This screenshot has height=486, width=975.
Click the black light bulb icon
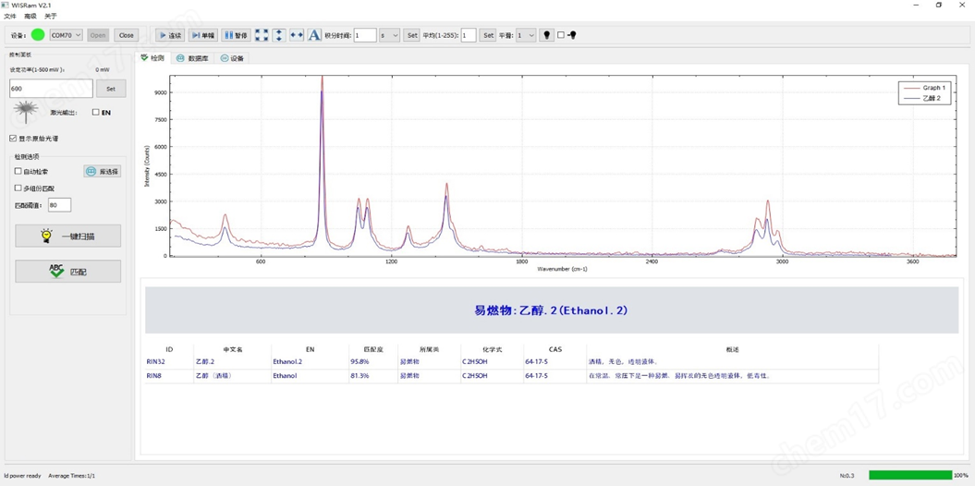pyautogui.click(x=546, y=35)
